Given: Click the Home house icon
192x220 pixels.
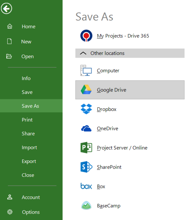Looking at the screenshot, I should point(10,26).
